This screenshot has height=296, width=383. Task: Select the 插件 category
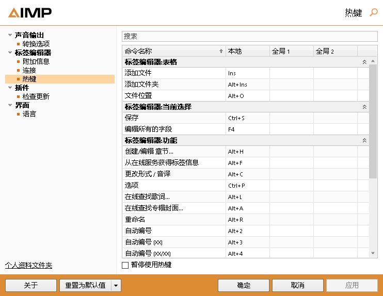[22, 87]
